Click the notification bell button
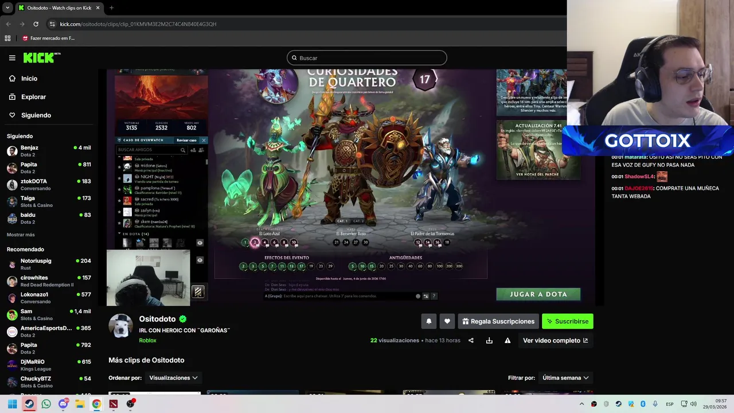Screen dimensions: 734x413 pyautogui.click(x=428, y=321)
